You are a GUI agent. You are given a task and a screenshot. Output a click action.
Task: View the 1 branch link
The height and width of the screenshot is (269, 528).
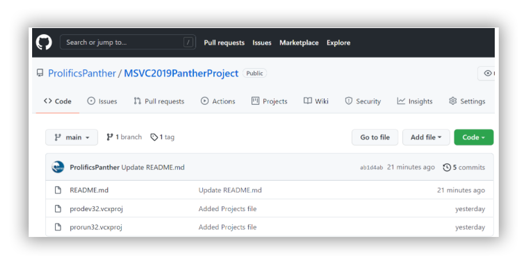[124, 137]
